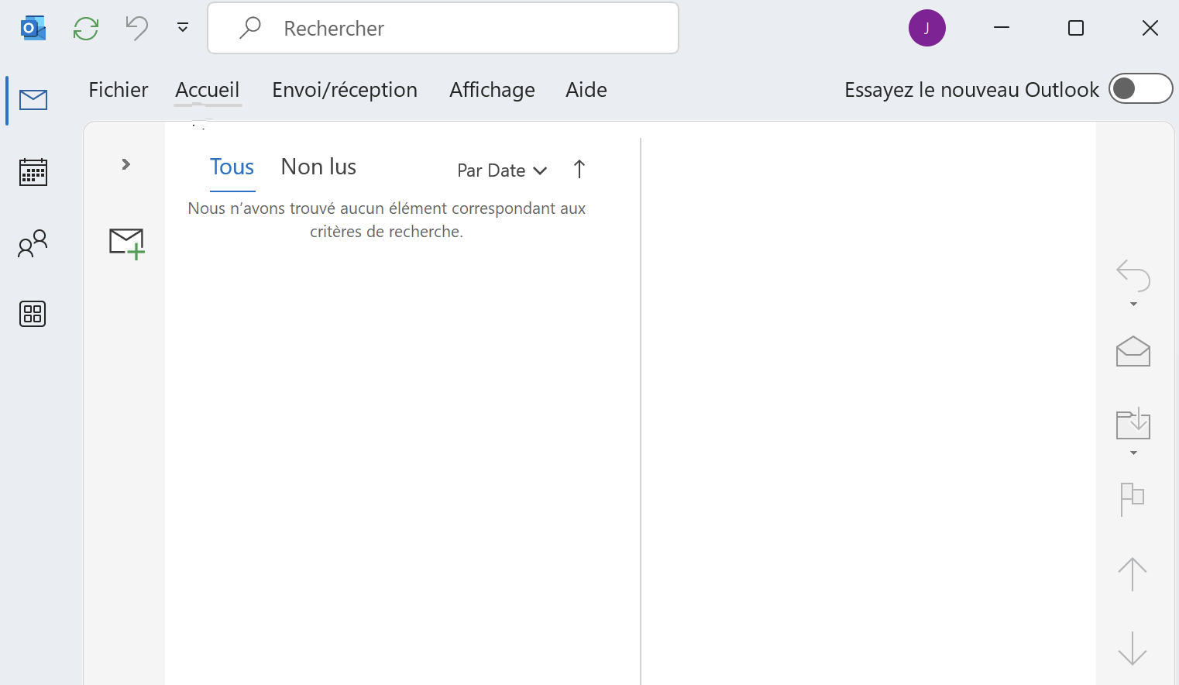Select the Mail view icon
Viewport: 1179px width, 685px height.
(x=32, y=99)
